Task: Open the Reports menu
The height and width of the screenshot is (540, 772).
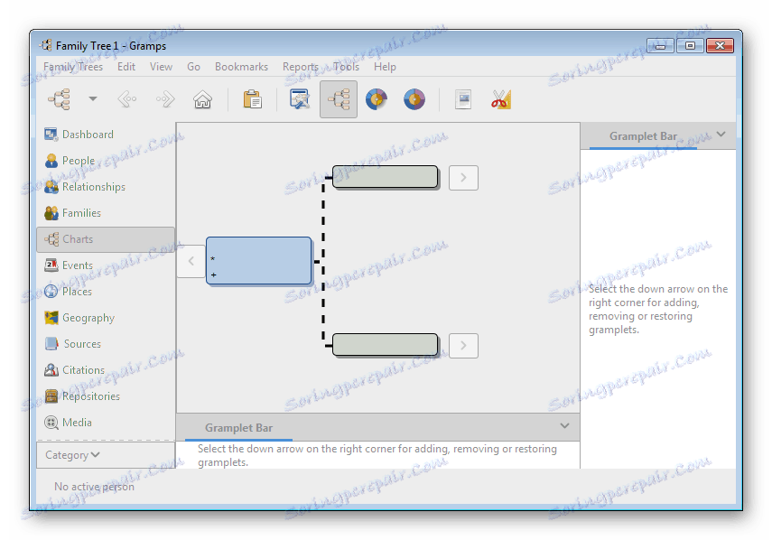Action: 301,67
